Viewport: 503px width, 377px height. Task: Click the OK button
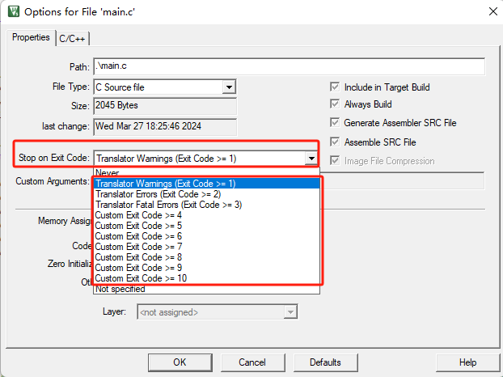tap(180, 362)
